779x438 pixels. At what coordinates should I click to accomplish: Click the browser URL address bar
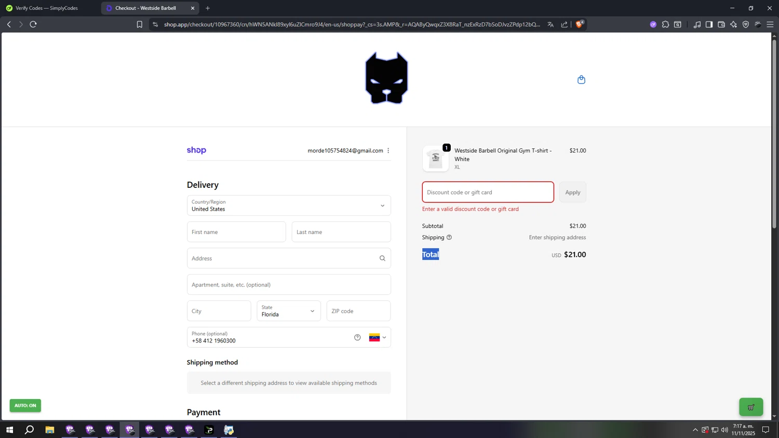coord(352,24)
